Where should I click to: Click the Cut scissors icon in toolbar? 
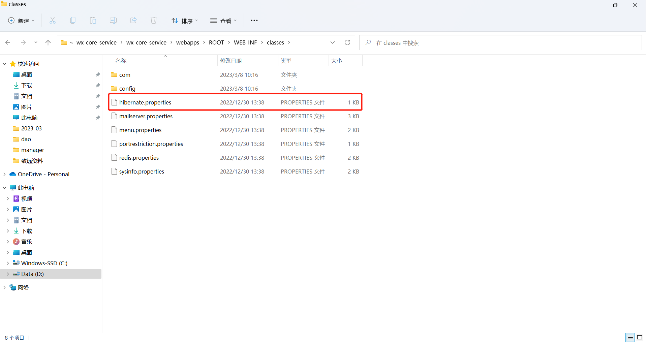[53, 21]
